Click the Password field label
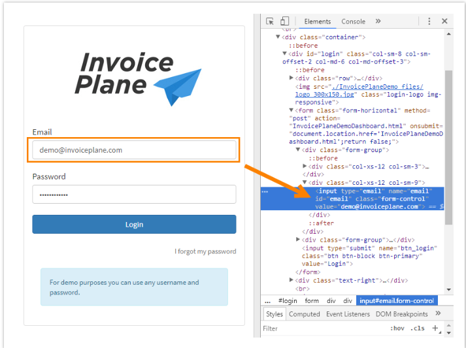Screen dimensions: 466x348 point(49,176)
